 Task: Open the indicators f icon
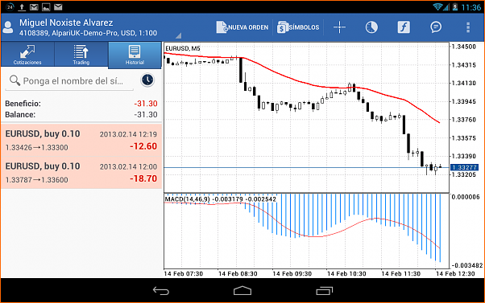[x=404, y=27]
